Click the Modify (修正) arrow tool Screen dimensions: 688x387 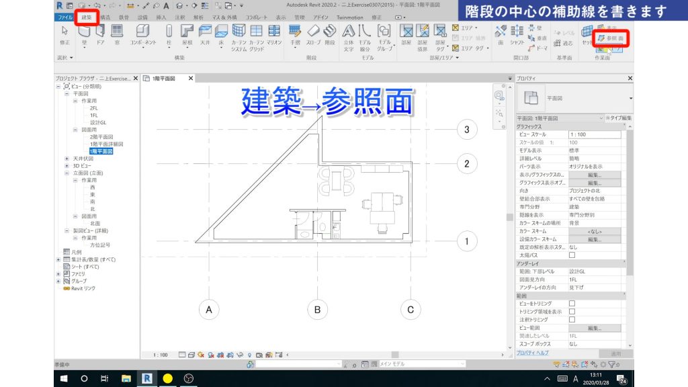(64, 32)
